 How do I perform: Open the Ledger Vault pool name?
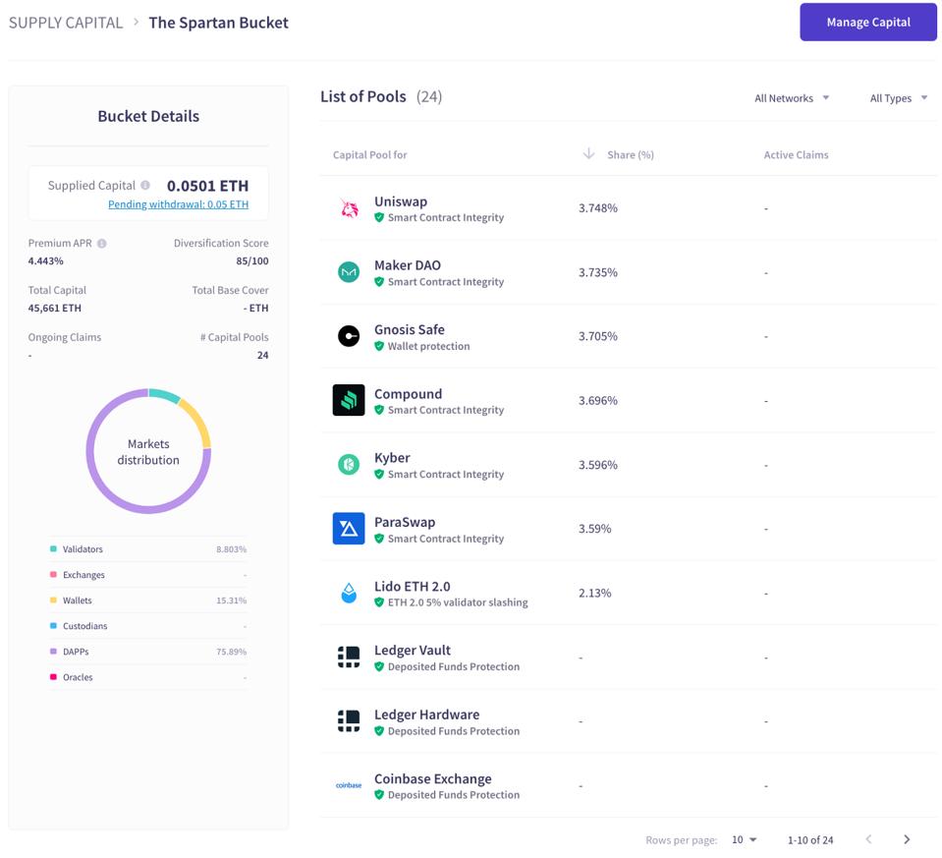click(x=413, y=650)
